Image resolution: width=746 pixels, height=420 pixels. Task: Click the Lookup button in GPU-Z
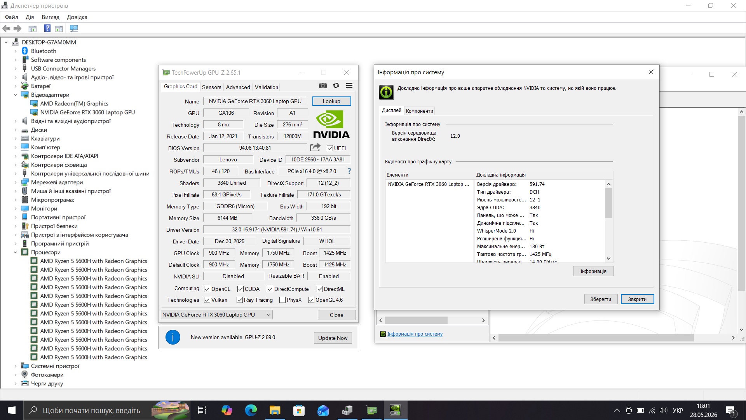point(331,101)
